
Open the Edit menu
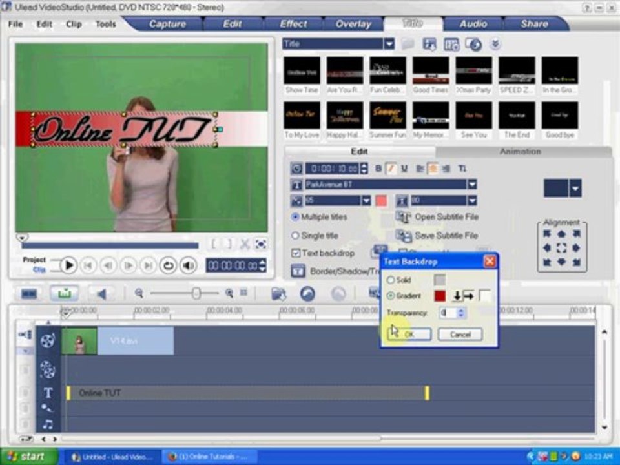coord(45,24)
